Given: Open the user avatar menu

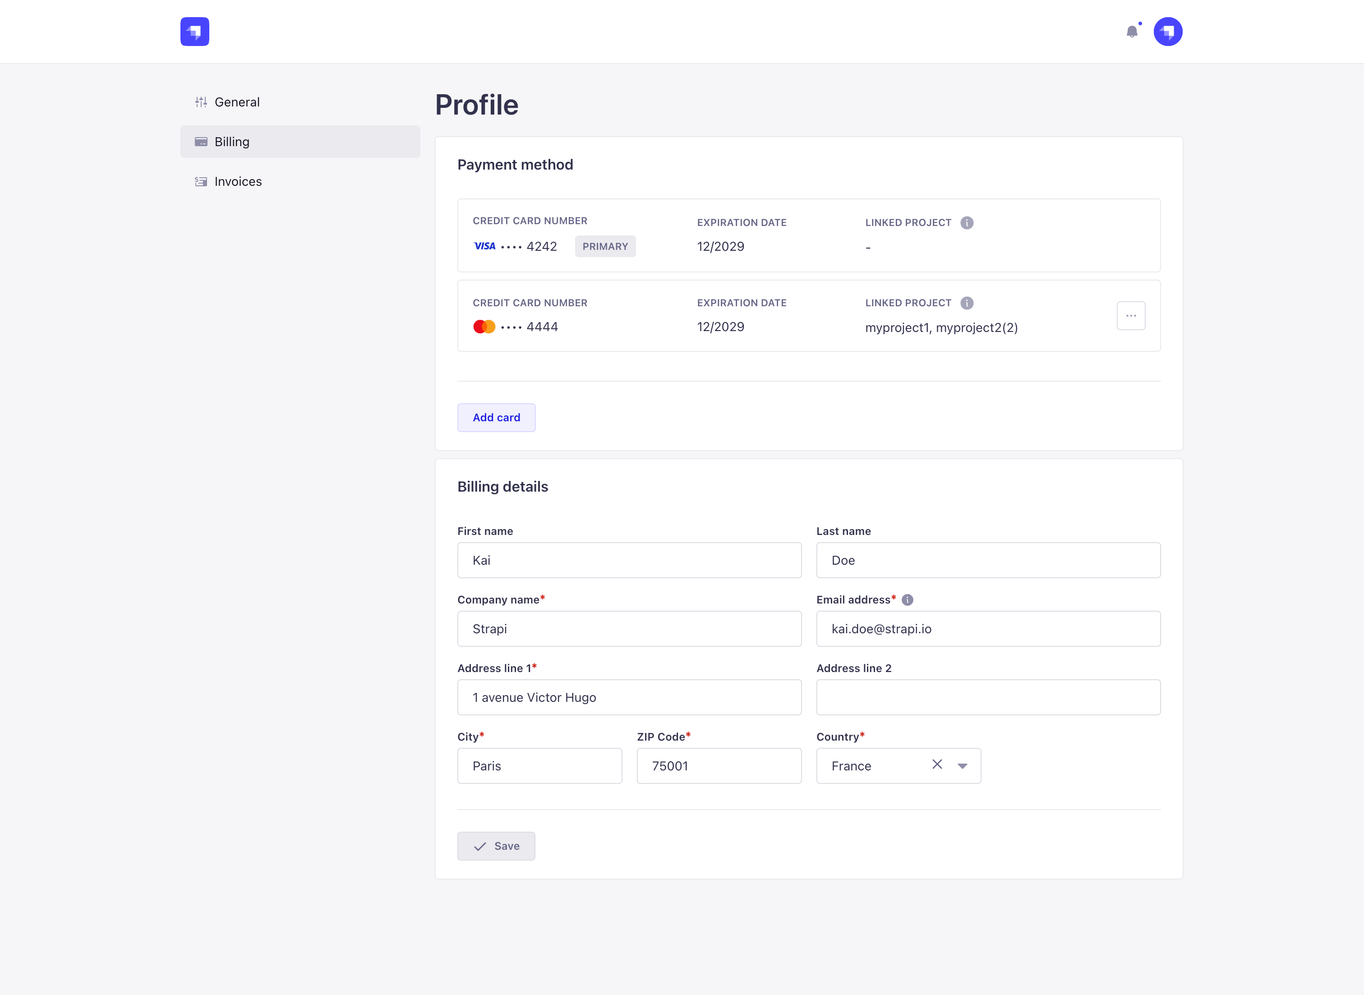Looking at the screenshot, I should click(1168, 31).
